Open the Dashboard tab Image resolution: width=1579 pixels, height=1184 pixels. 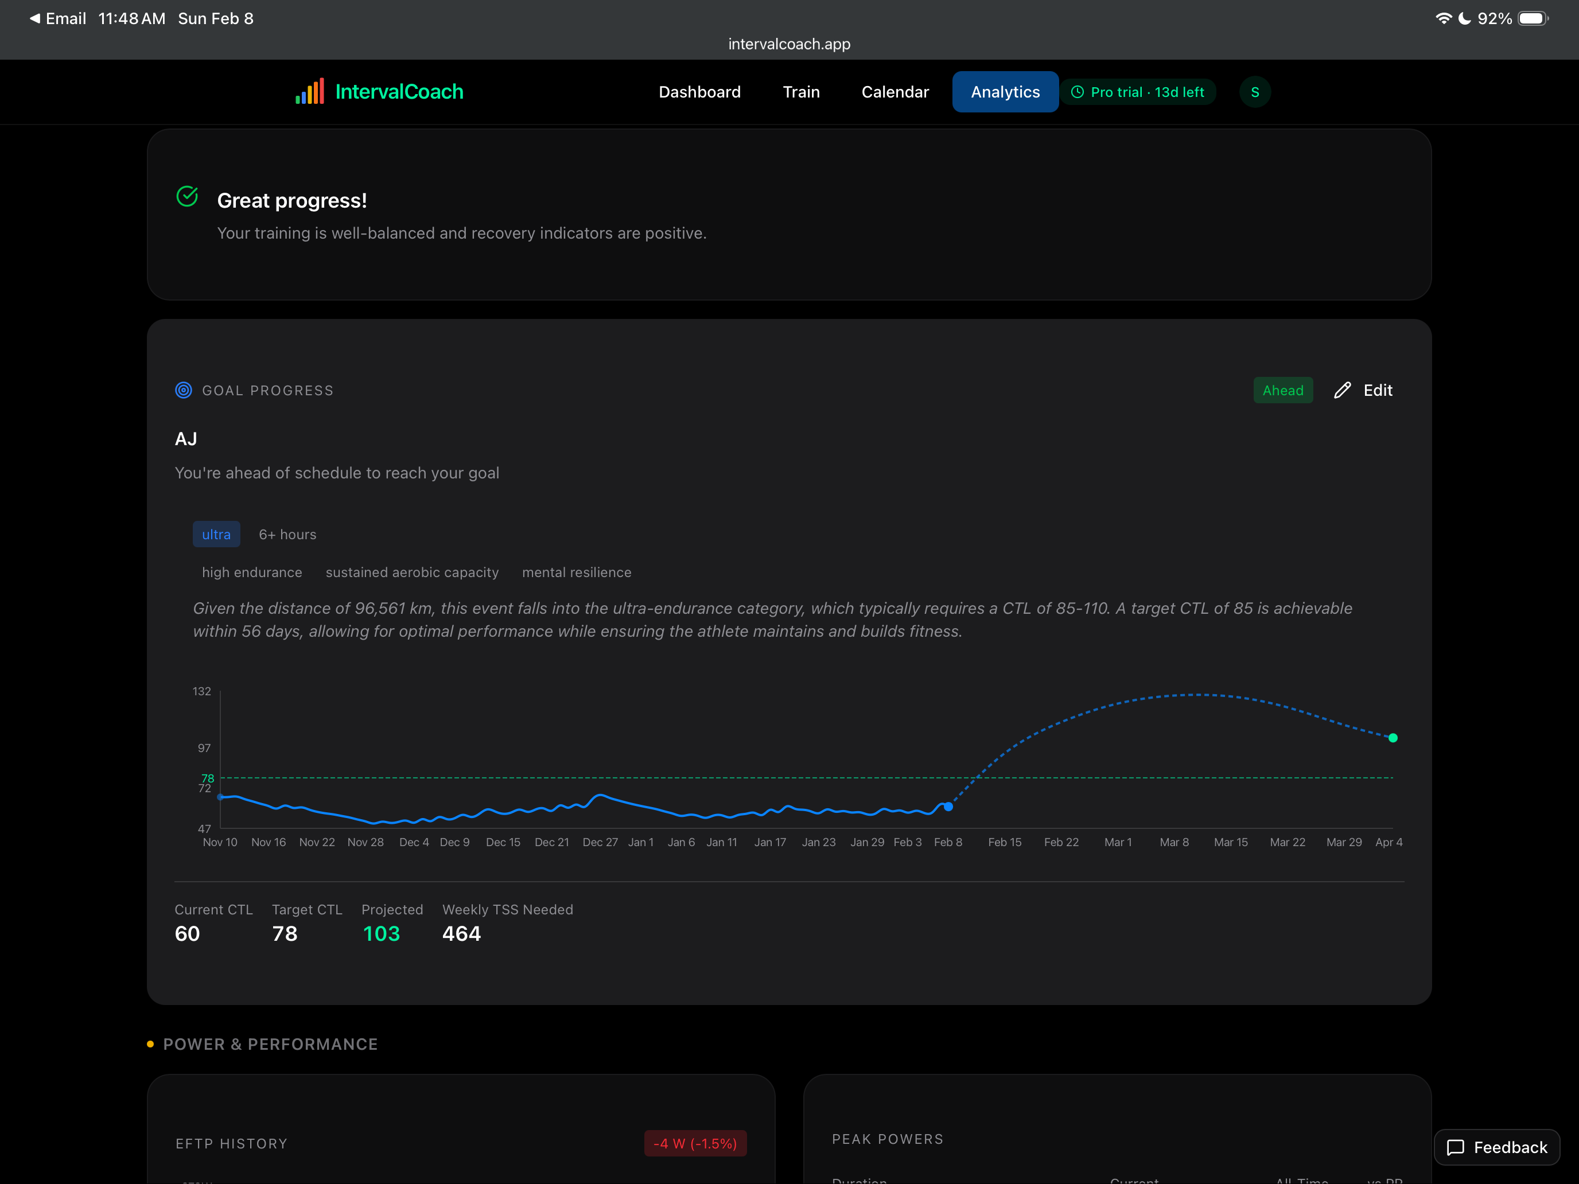pyautogui.click(x=699, y=92)
